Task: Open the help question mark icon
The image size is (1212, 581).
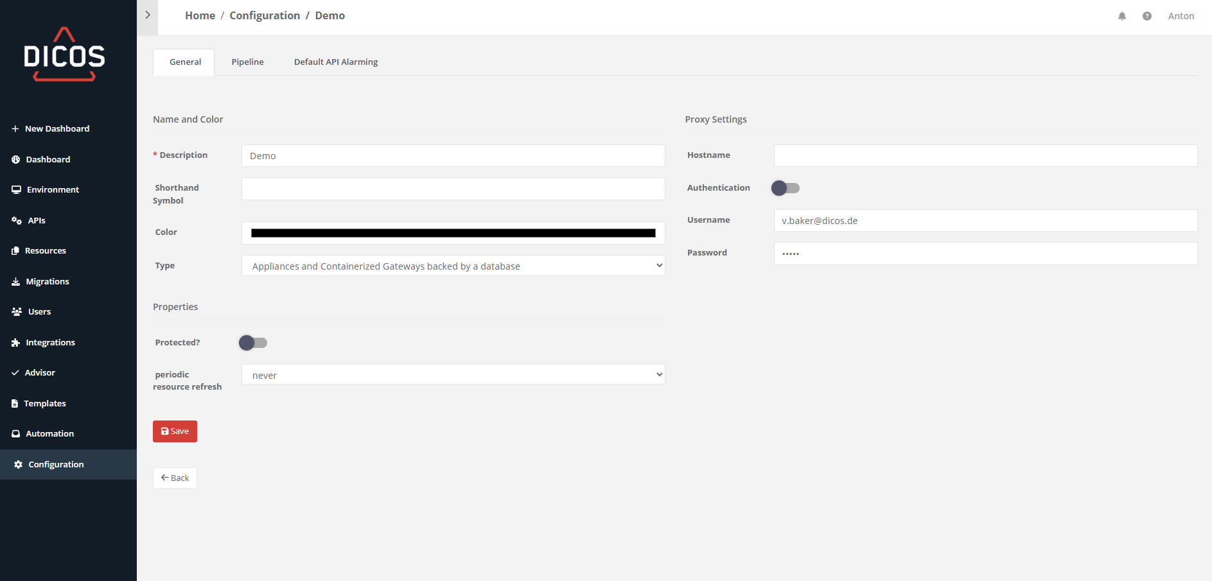Action: pyautogui.click(x=1146, y=16)
